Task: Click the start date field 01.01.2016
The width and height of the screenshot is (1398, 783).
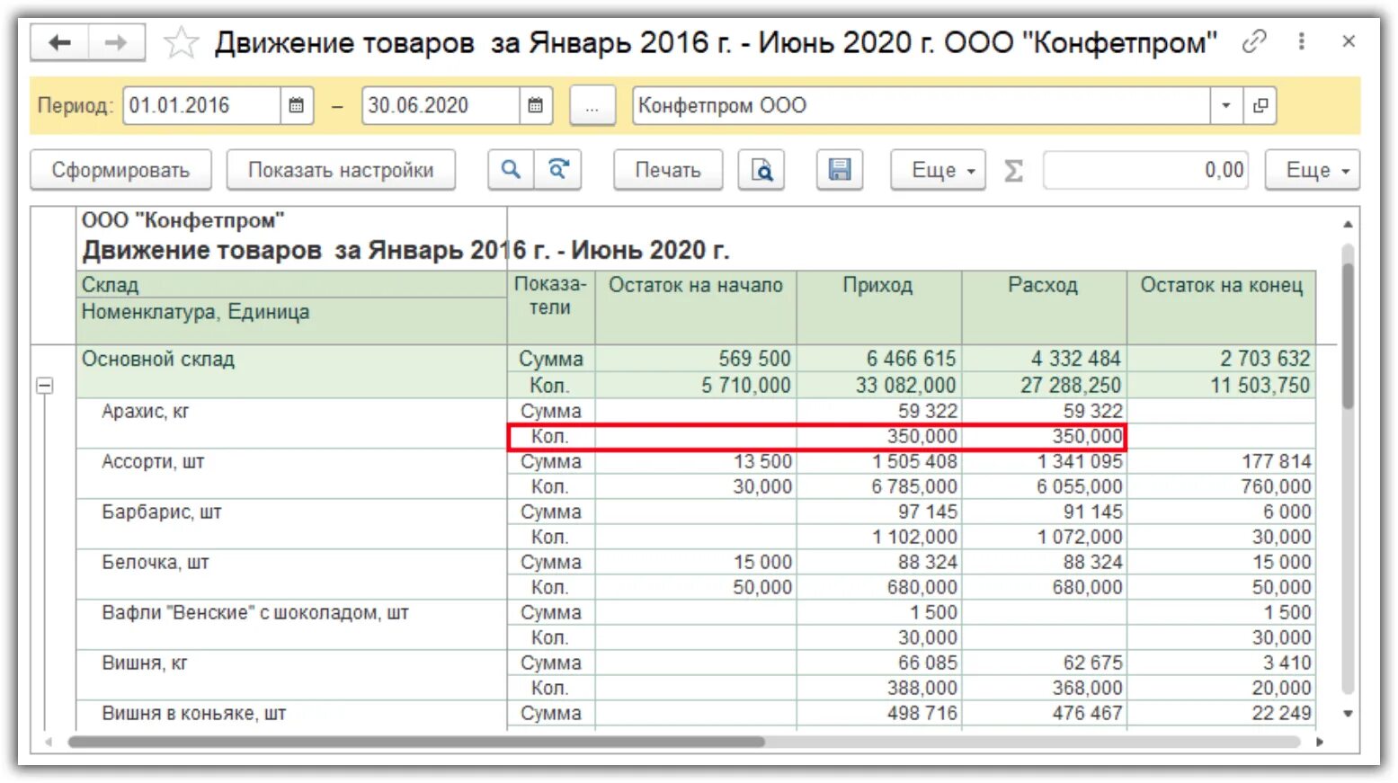Action: point(201,105)
